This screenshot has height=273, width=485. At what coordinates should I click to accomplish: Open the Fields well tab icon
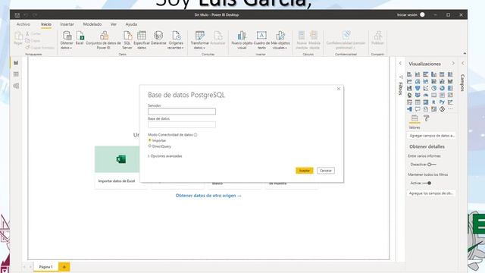[415, 118]
